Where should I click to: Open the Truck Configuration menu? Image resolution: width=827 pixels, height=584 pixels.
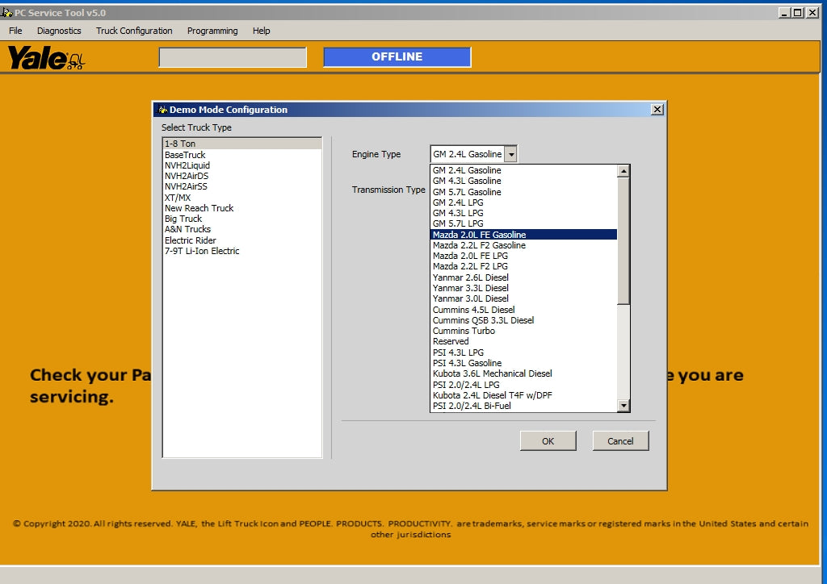tap(134, 31)
